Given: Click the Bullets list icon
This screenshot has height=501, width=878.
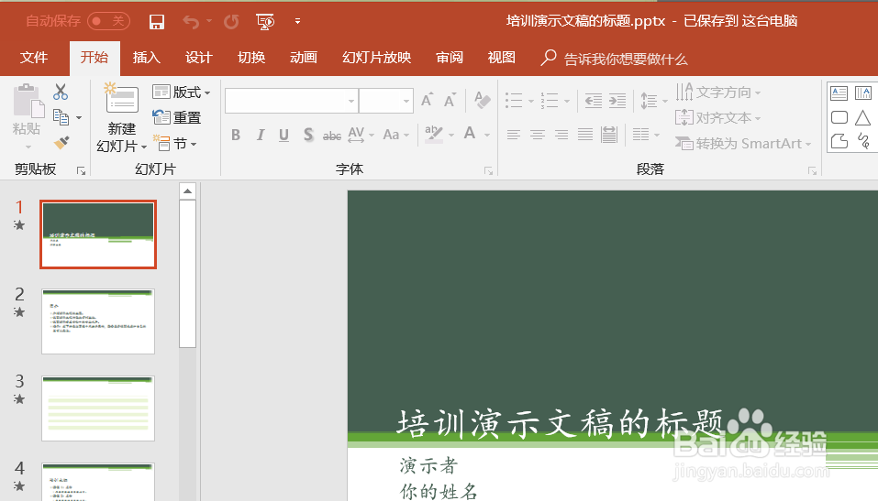Looking at the screenshot, I should coord(514,101).
